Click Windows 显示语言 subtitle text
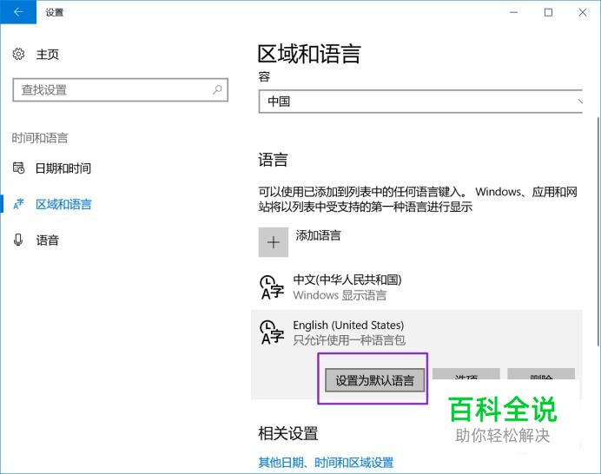 340,295
